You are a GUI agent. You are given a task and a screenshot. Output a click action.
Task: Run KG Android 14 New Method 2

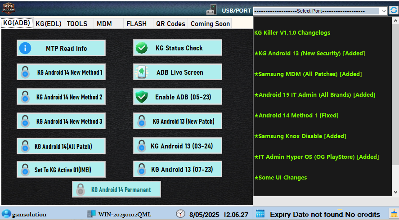[x=61, y=97]
